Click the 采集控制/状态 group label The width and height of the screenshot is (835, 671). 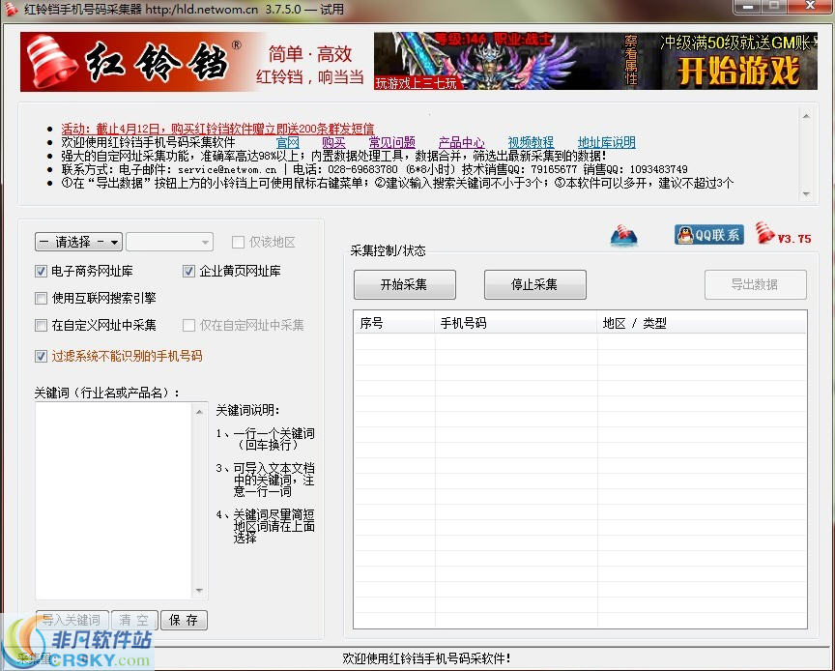click(x=389, y=250)
